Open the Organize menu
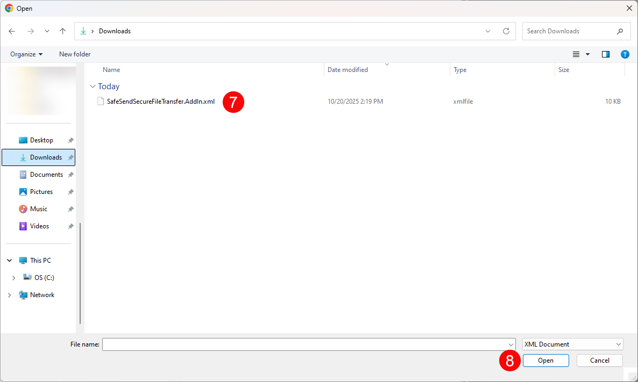The width and height of the screenshot is (638, 382). [x=26, y=54]
